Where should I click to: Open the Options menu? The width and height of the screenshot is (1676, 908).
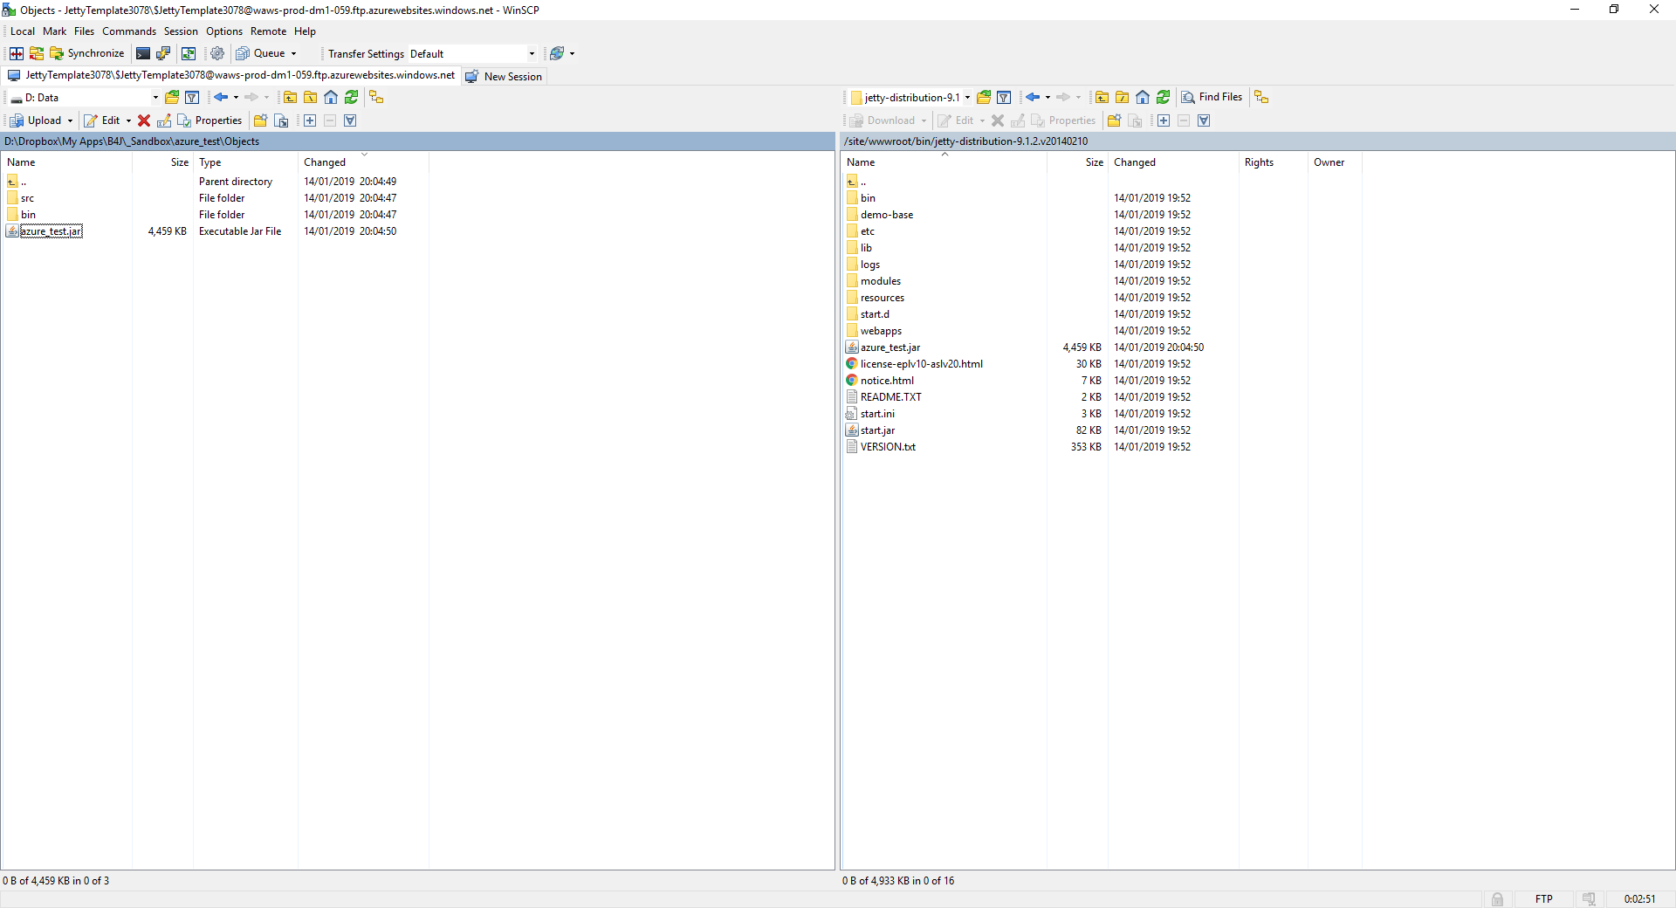224,31
